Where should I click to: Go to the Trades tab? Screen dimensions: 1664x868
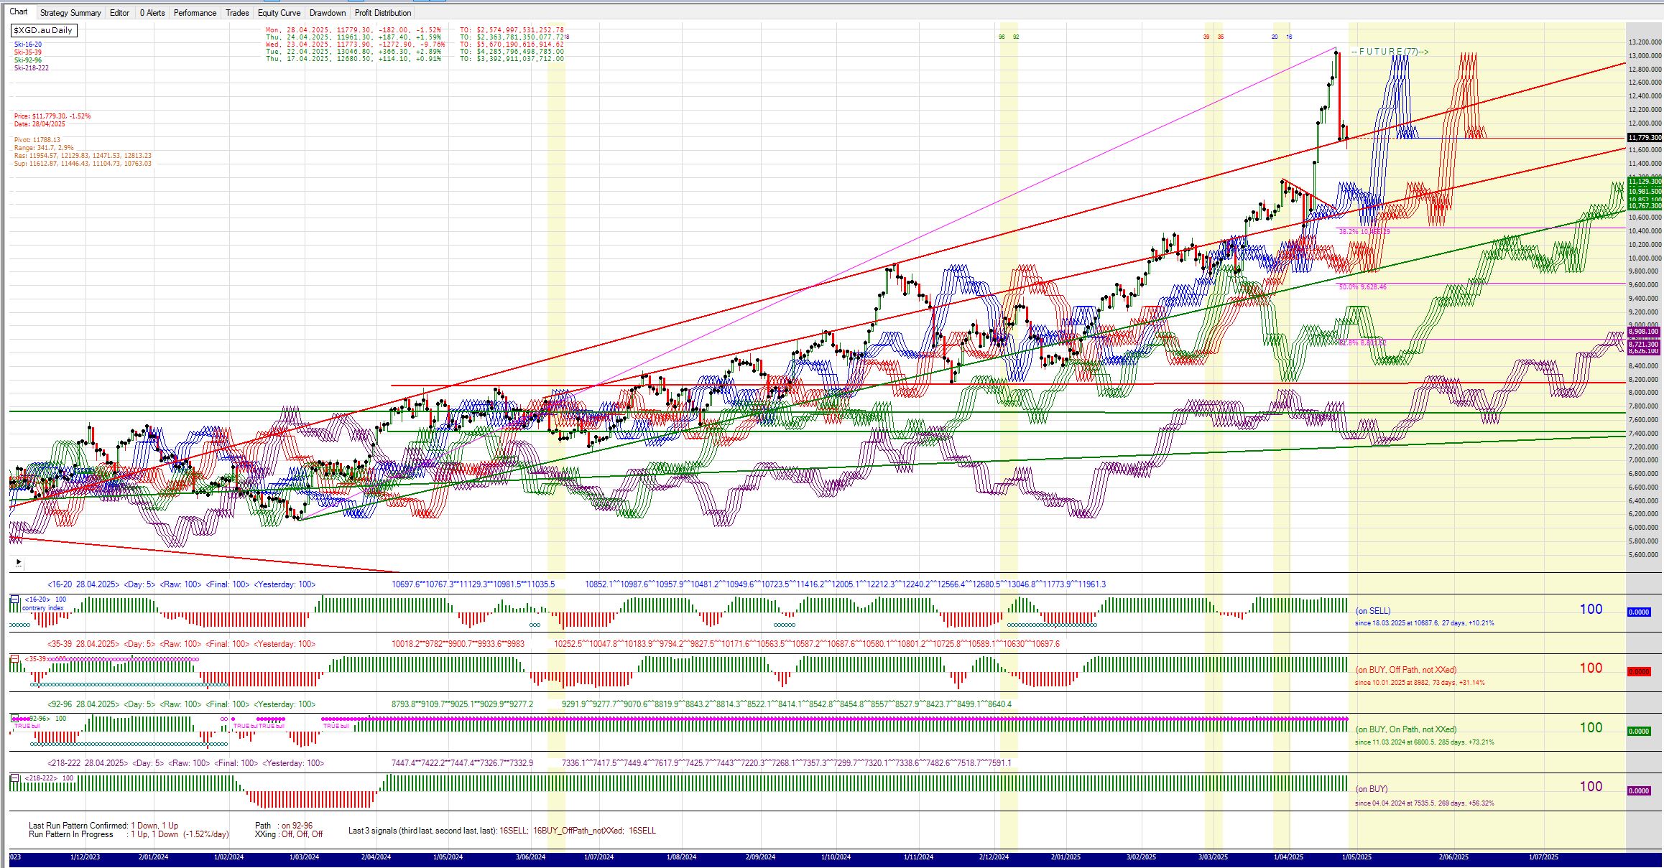[x=237, y=13]
